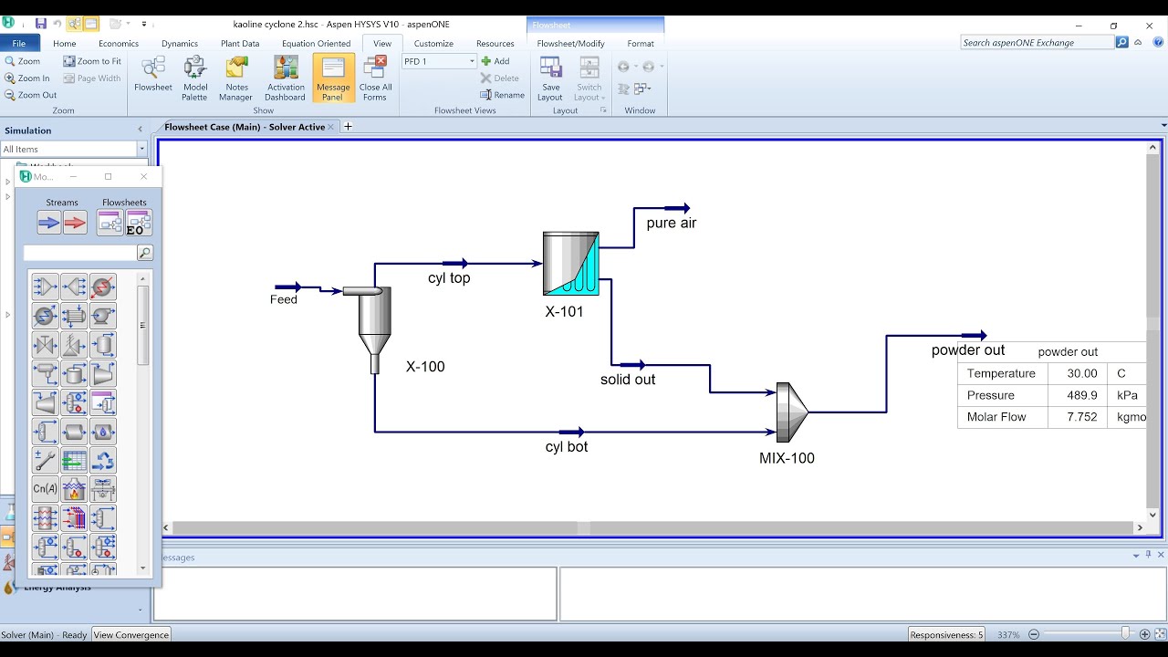The image size is (1168, 657).
Task: Click the View Convergence button
Action: [x=131, y=634]
